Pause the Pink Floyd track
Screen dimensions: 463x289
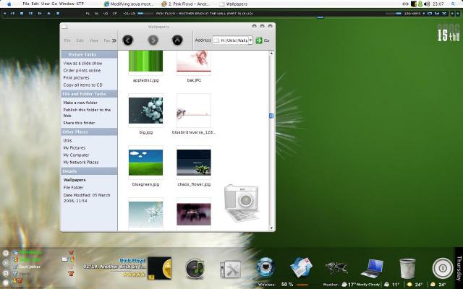click(30, 13)
